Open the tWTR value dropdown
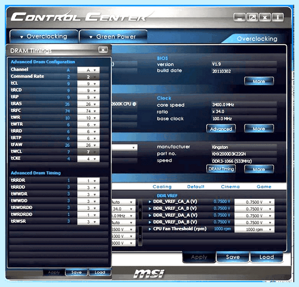This screenshot has width=299, height=287. (88, 125)
